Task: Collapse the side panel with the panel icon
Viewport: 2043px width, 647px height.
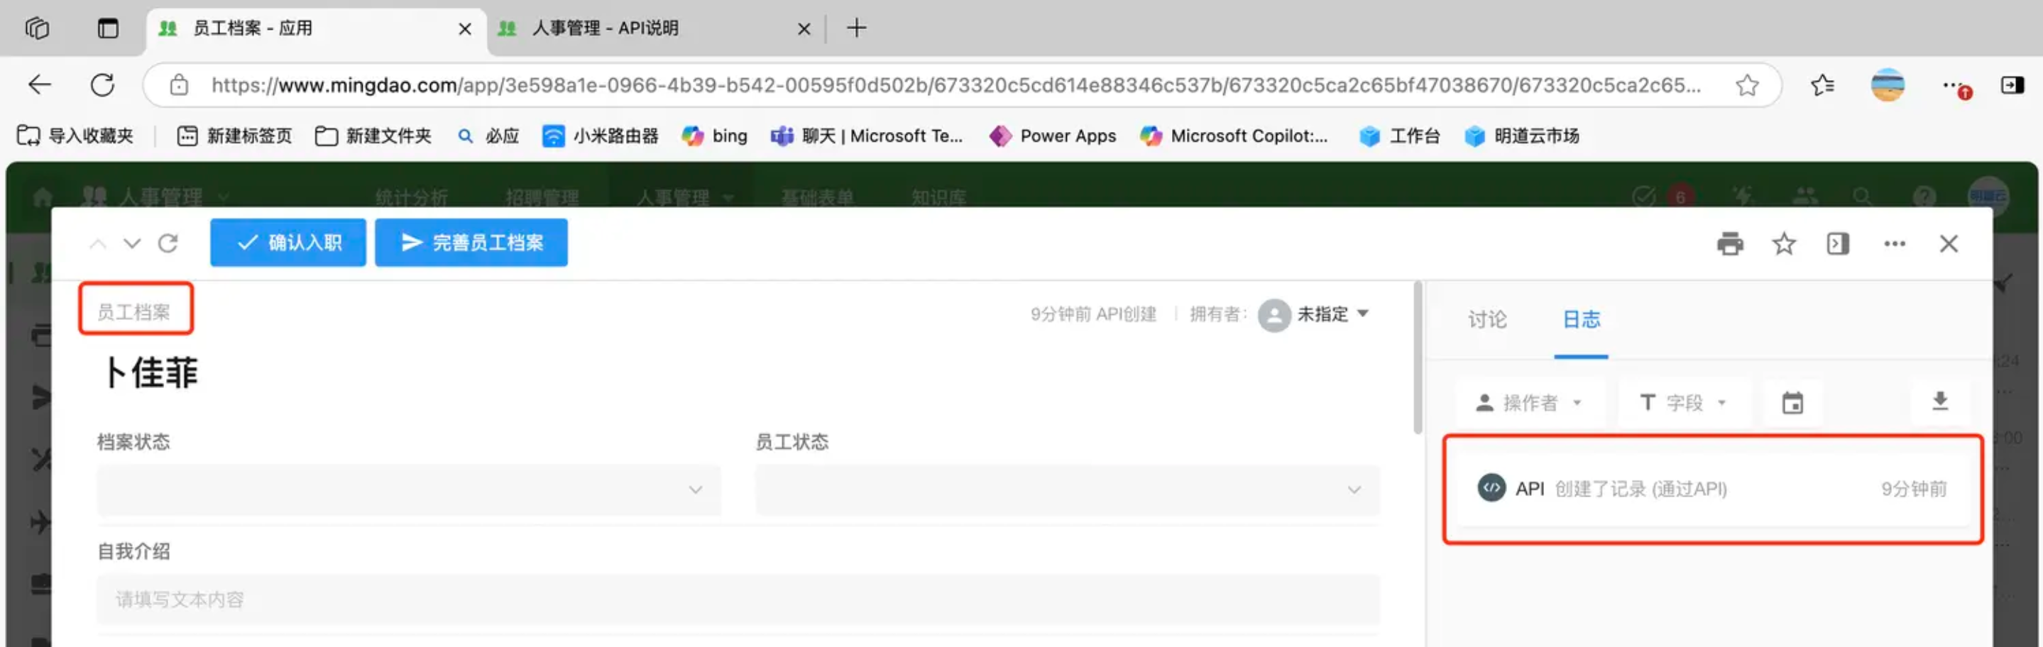Action: [x=1838, y=244]
